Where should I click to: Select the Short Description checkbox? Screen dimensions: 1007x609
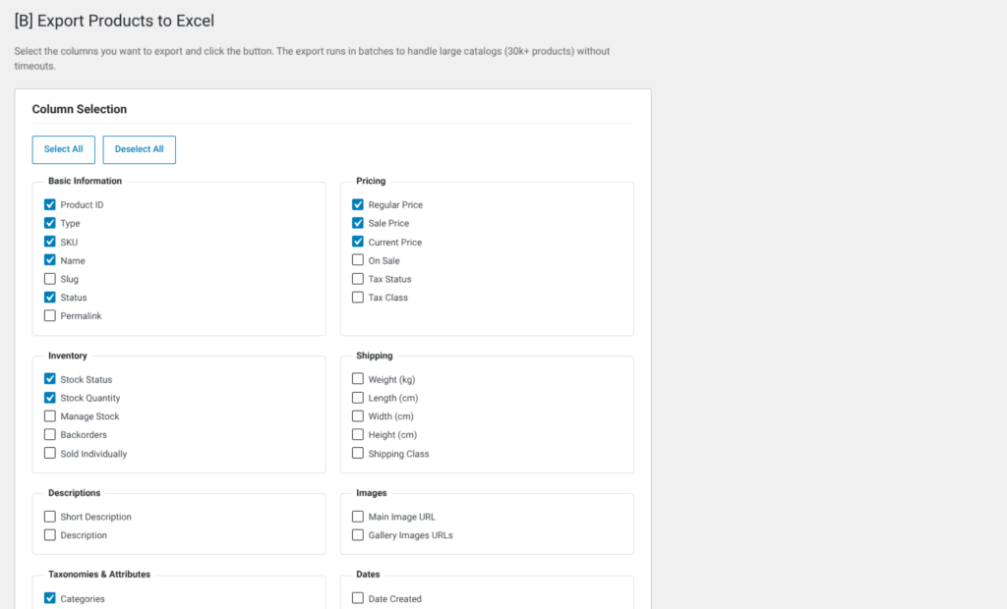click(x=49, y=516)
